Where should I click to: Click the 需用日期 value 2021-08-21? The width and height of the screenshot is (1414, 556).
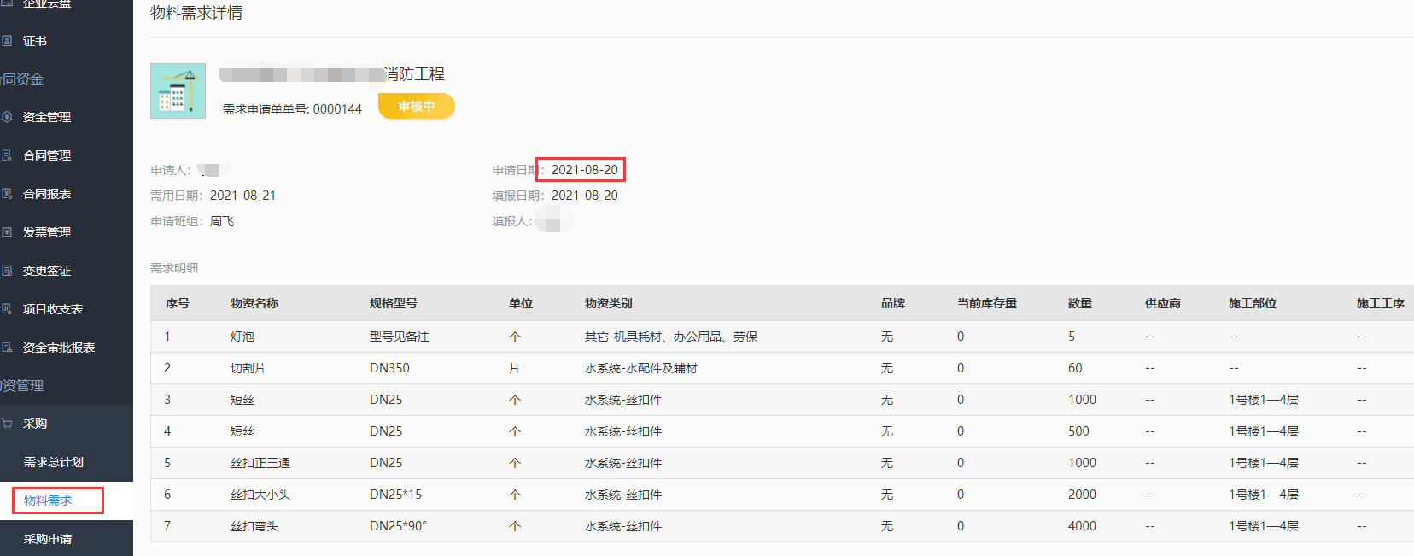pos(242,196)
